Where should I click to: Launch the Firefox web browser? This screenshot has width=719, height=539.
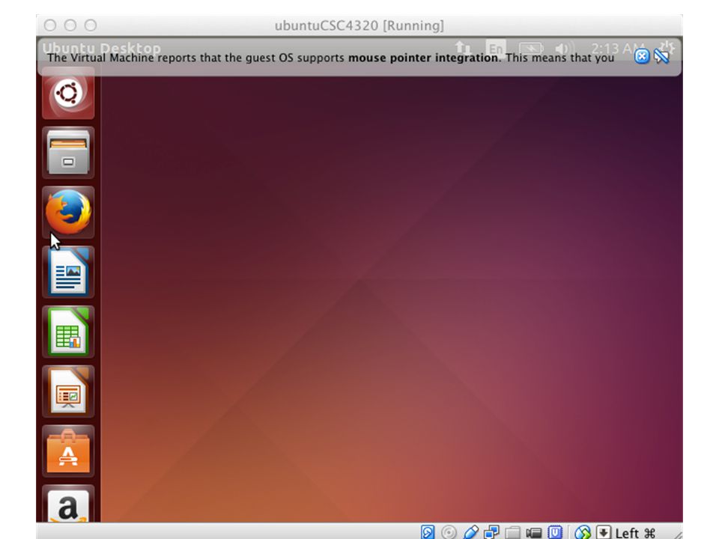coord(68,212)
